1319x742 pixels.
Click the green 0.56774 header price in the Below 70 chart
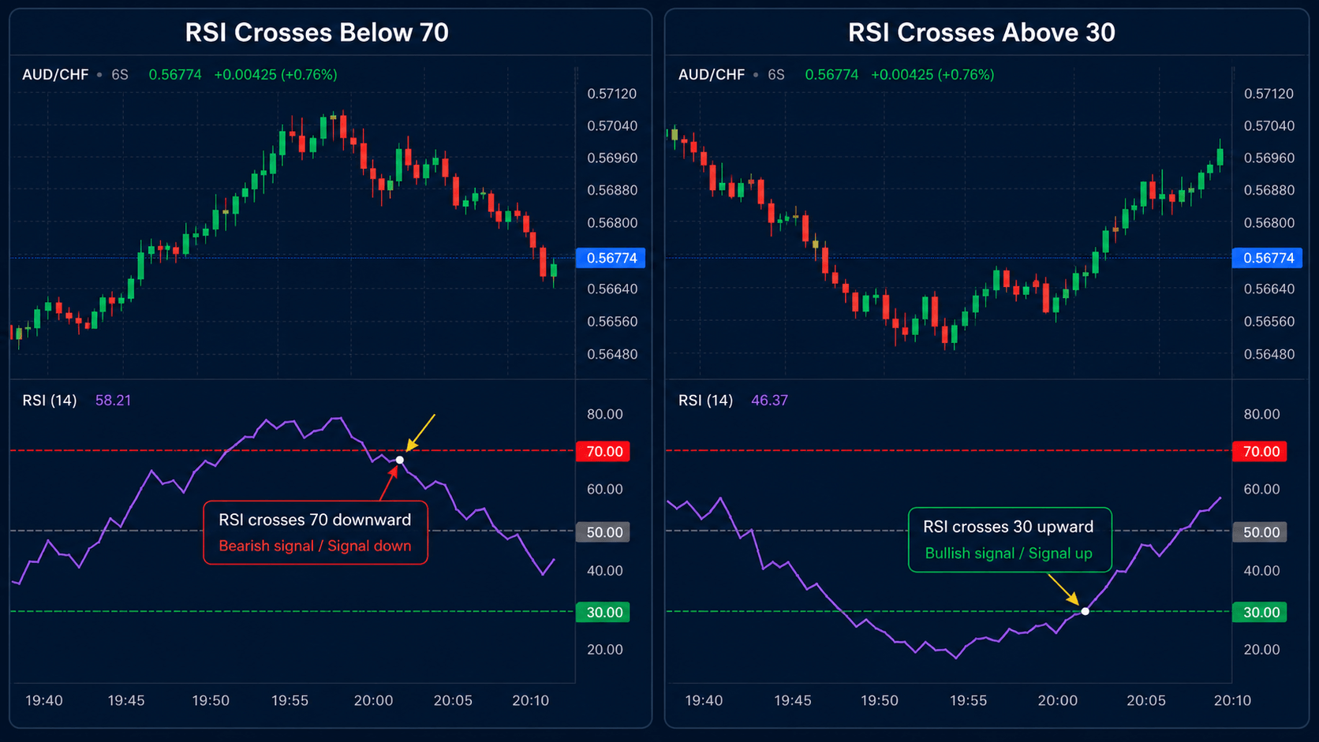coord(175,75)
